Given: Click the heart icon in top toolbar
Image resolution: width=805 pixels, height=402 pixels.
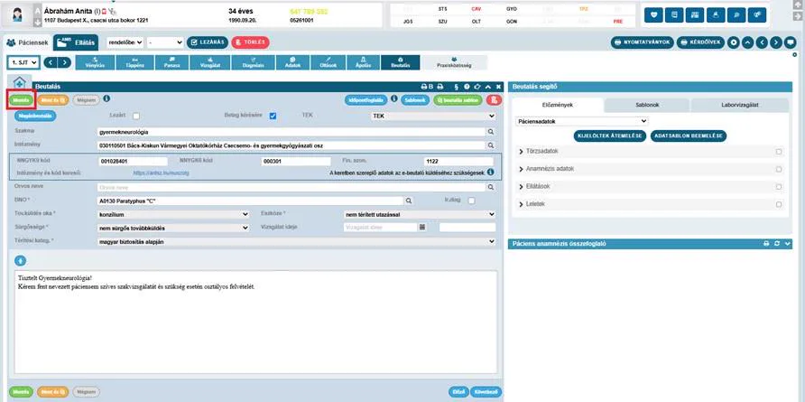Looking at the screenshot, I should click(x=653, y=15).
